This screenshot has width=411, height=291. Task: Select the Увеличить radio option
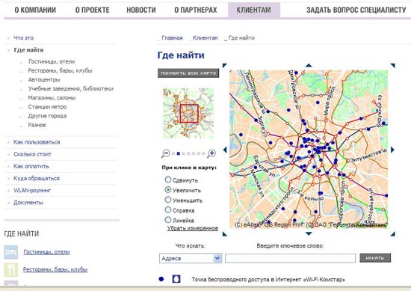[167, 190]
